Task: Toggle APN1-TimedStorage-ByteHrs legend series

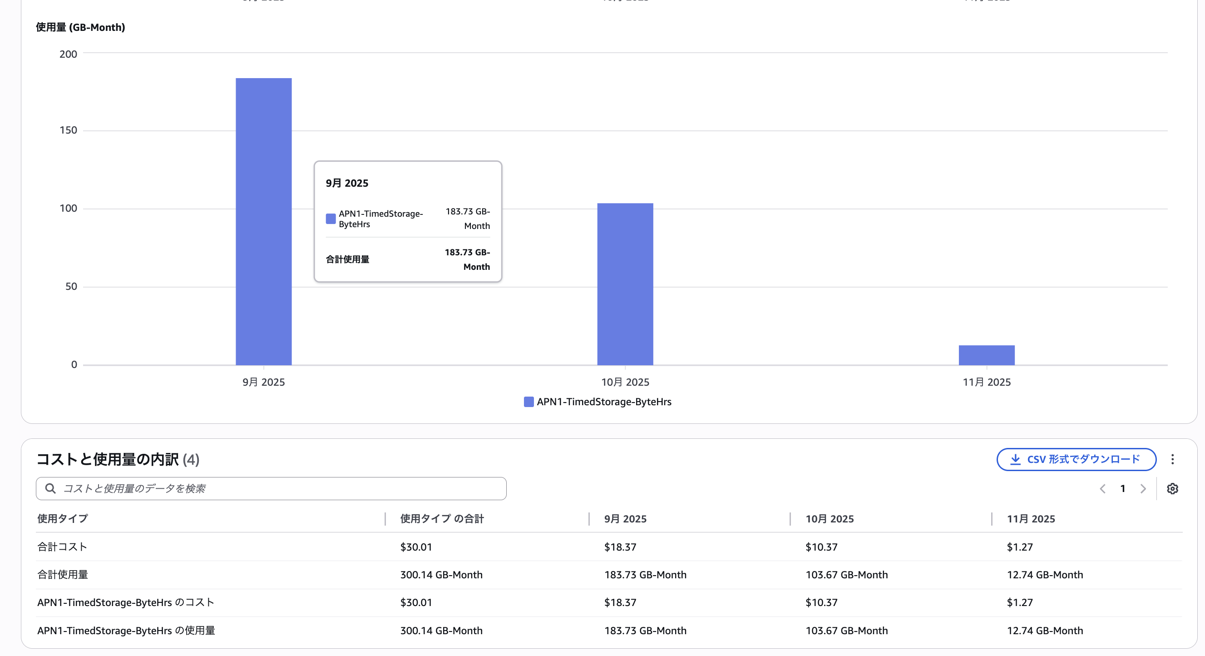Action: (x=598, y=402)
